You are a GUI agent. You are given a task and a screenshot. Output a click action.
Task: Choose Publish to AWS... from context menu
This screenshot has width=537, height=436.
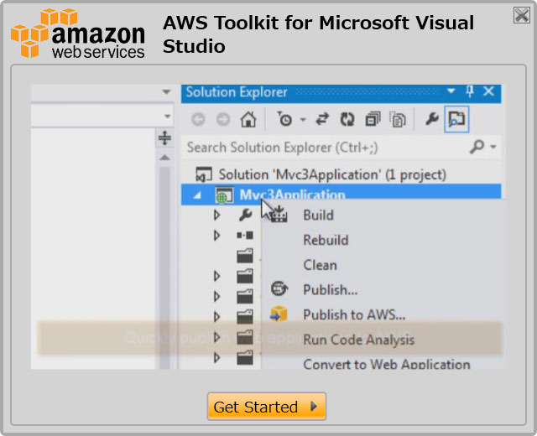[354, 314]
